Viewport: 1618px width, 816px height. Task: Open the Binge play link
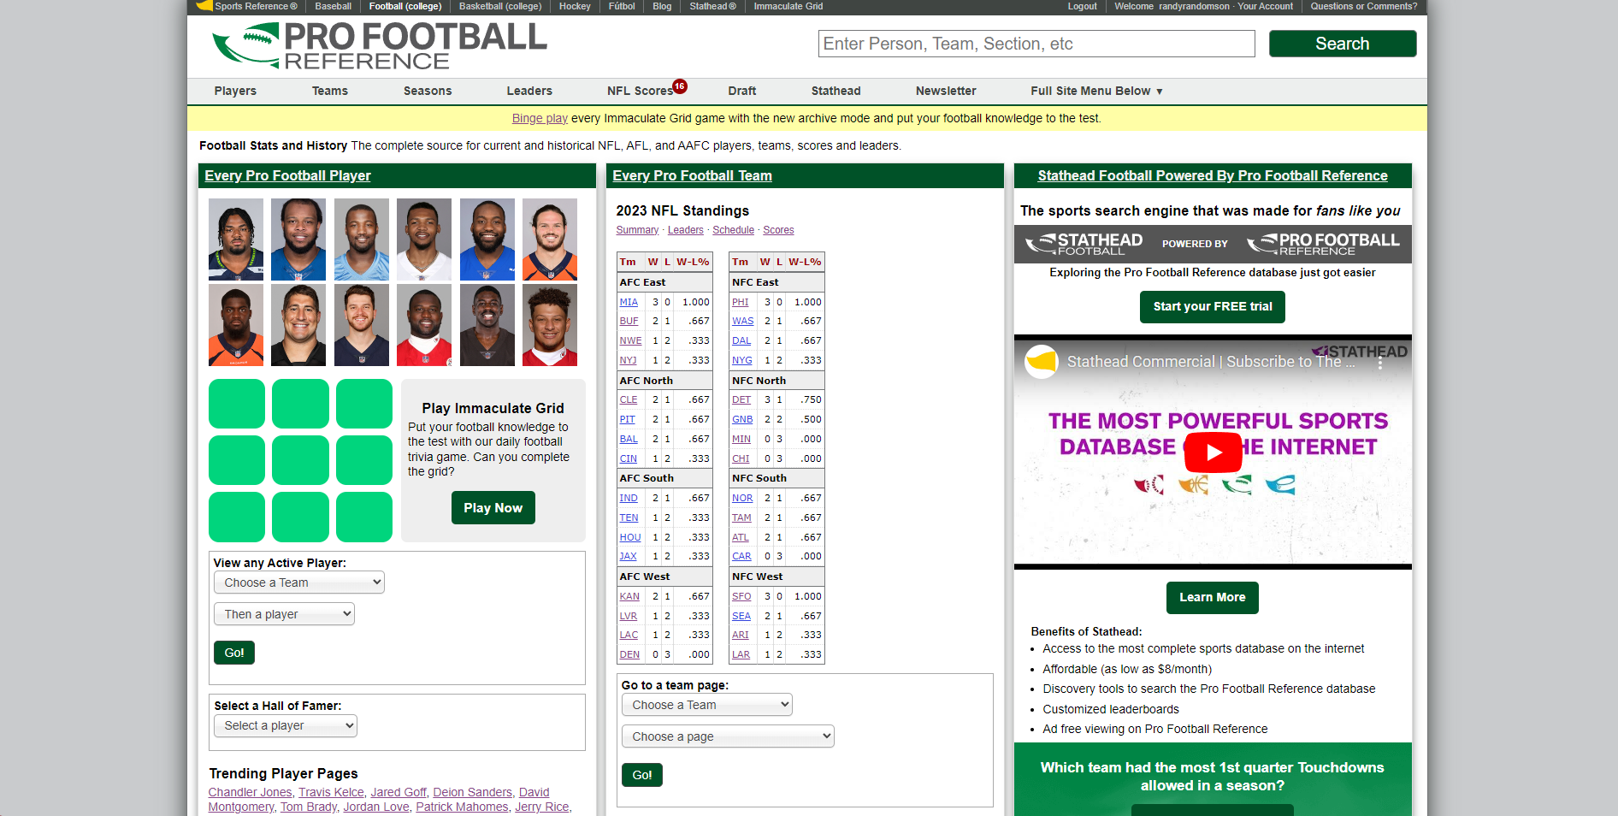click(x=540, y=118)
